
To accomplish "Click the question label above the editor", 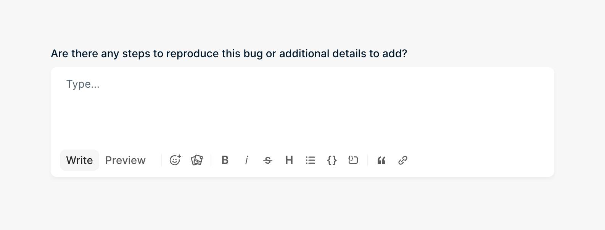I will point(229,53).
